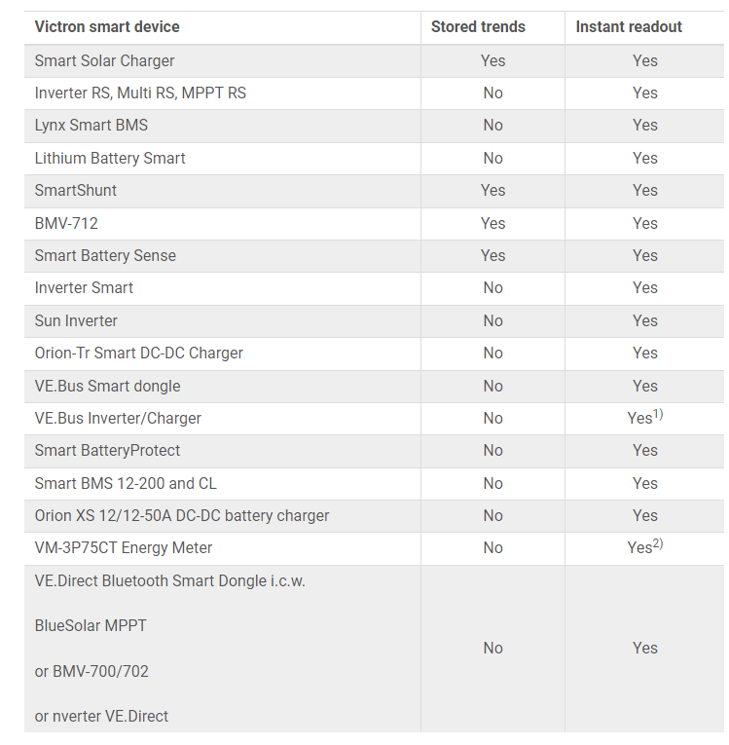
Task: Click Instant readout "Yes" for Inverter Smart
Action: coord(645,287)
